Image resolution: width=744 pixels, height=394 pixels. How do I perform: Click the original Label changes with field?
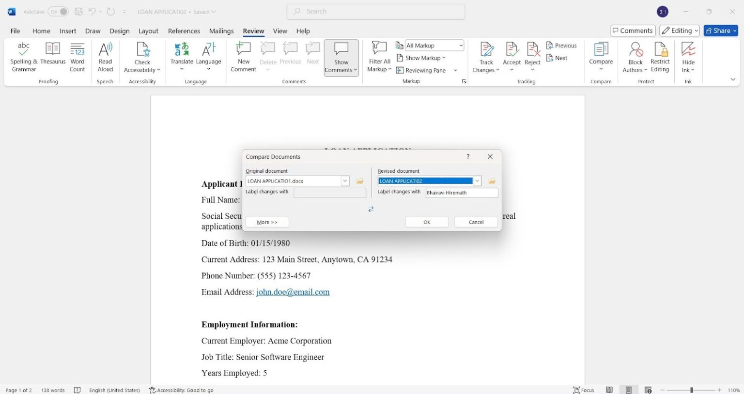pyautogui.click(x=330, y=192)
